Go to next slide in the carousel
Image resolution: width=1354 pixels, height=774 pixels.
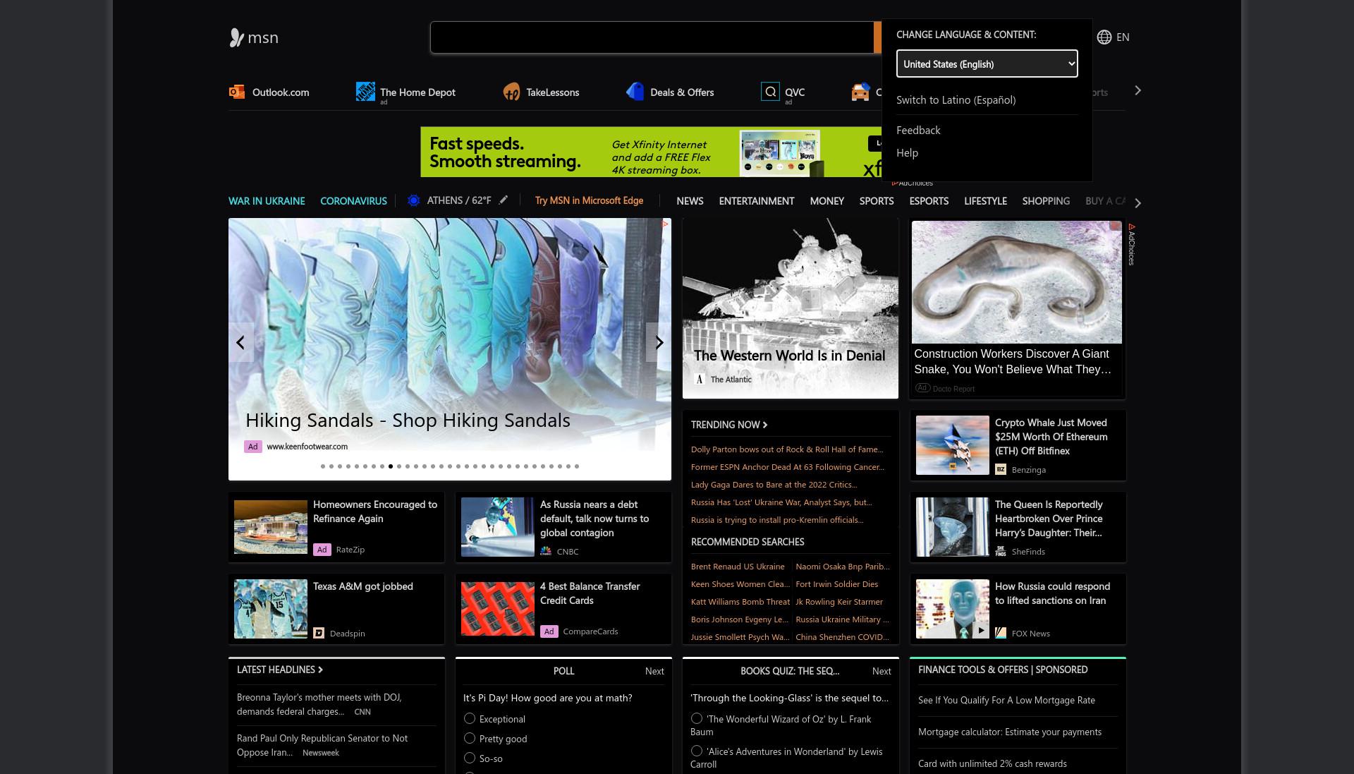pos(659,342)
